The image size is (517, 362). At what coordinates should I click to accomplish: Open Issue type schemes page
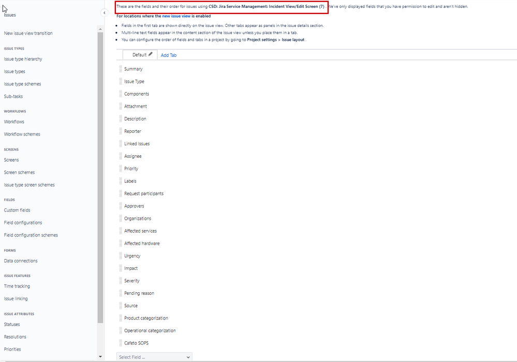pos(22,84)
